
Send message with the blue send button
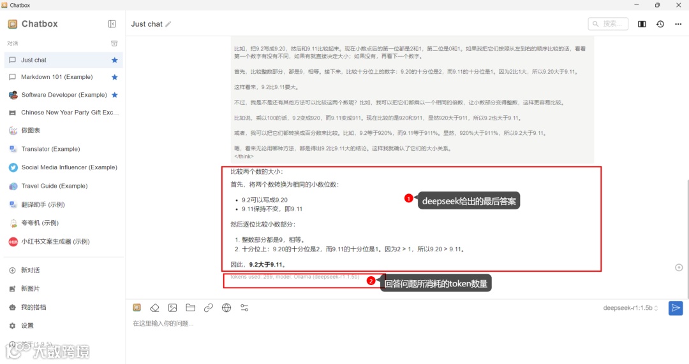[x=676, y=308]
